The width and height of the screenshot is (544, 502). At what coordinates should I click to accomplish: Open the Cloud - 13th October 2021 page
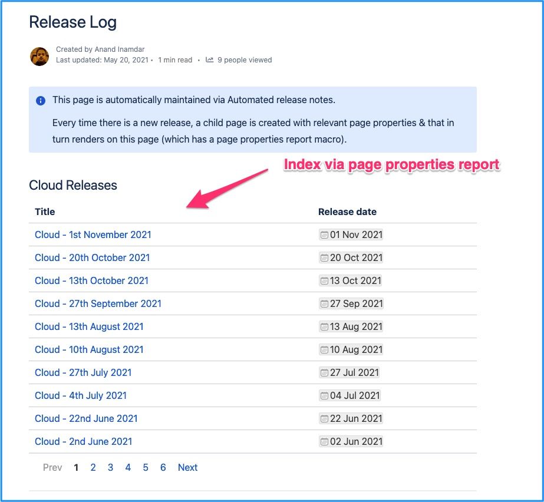(x=91, y=280)
